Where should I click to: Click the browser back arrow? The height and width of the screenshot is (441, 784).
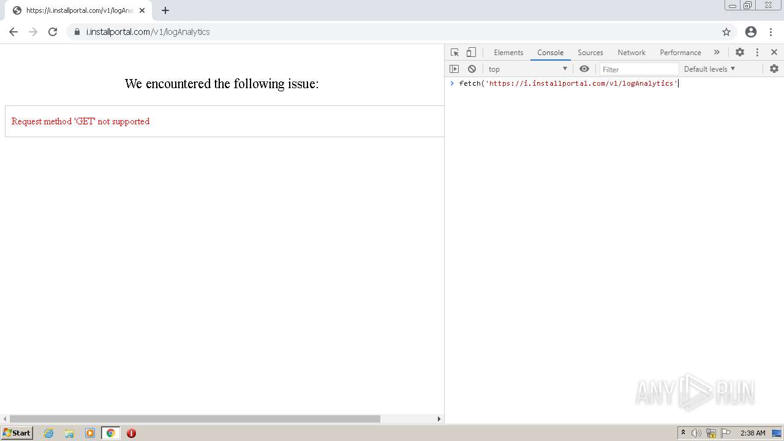[13, 32]
